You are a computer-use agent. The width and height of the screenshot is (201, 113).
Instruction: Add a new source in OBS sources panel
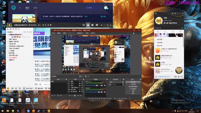[x=69, y=96]
